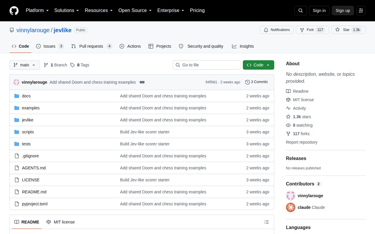
Task: Switch to the Actions tab
Action: click(130, 46)
